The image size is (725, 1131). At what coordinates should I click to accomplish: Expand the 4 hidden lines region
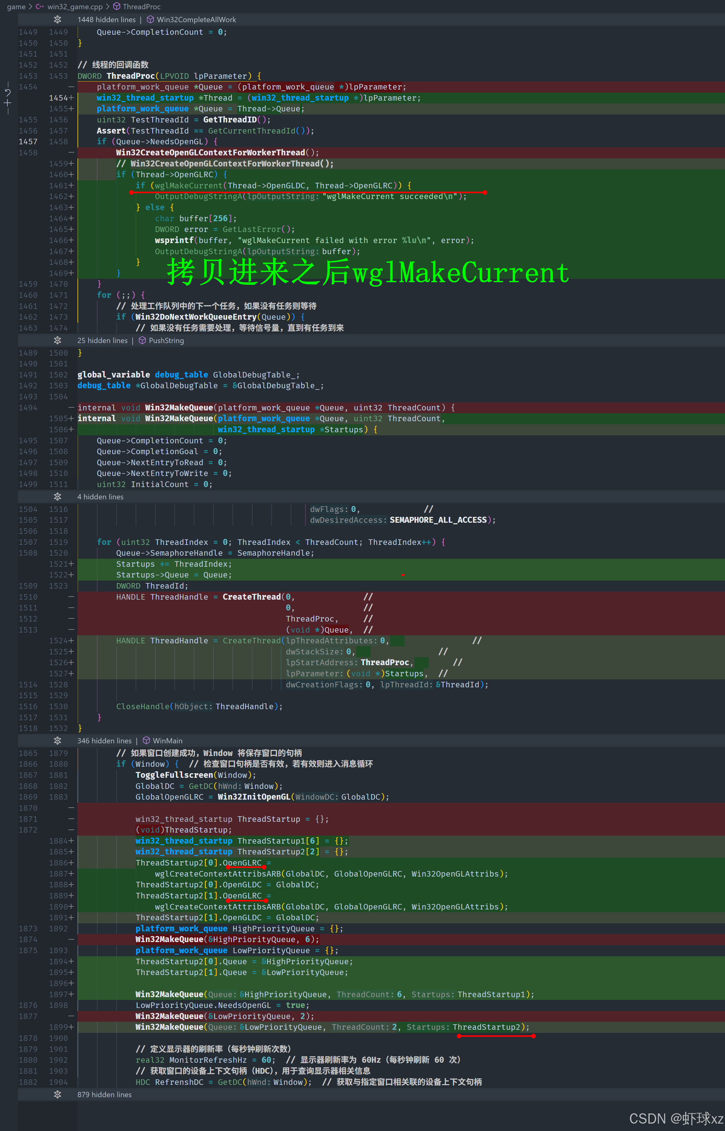coord(58,497)
